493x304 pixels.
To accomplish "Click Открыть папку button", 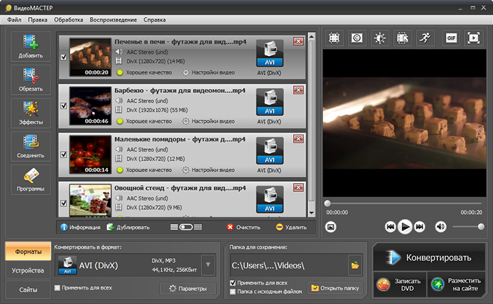I will click(335, 288).
